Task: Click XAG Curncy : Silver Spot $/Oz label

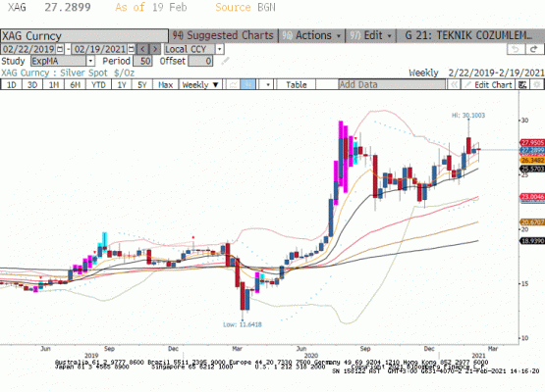Action: coord(68,73)
